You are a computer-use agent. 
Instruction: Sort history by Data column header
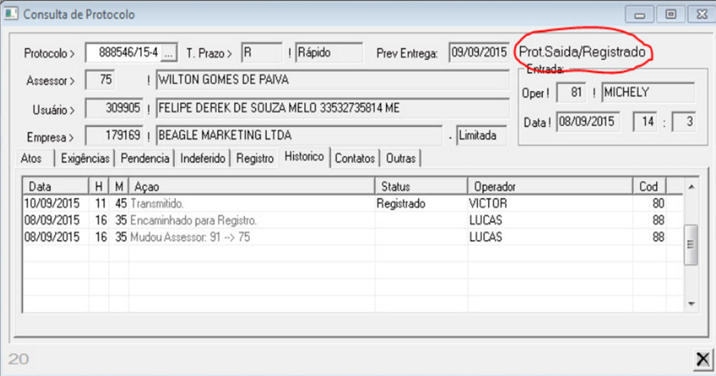point(55,186)
